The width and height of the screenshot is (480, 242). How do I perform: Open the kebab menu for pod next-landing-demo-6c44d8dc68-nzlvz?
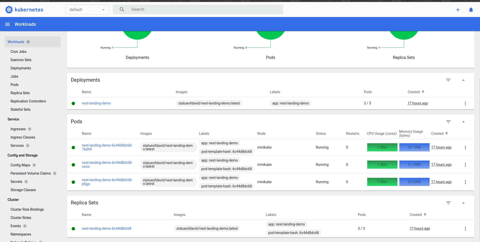point(465,165)
